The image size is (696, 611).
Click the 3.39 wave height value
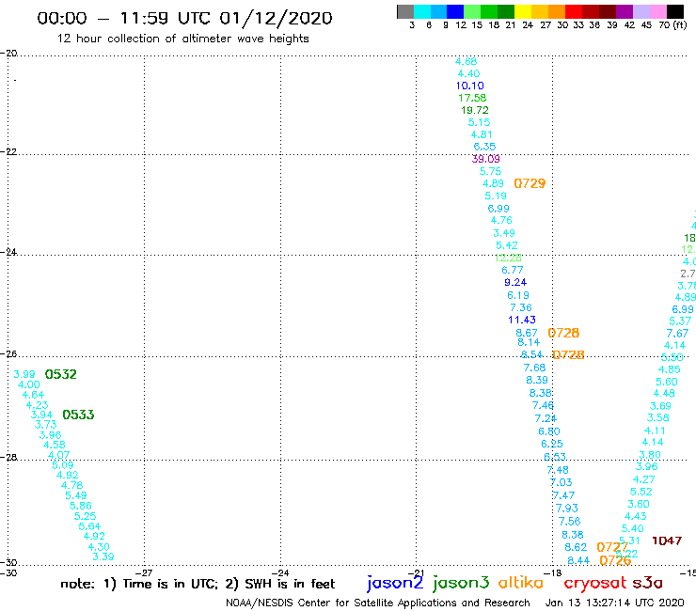(103, 556)
